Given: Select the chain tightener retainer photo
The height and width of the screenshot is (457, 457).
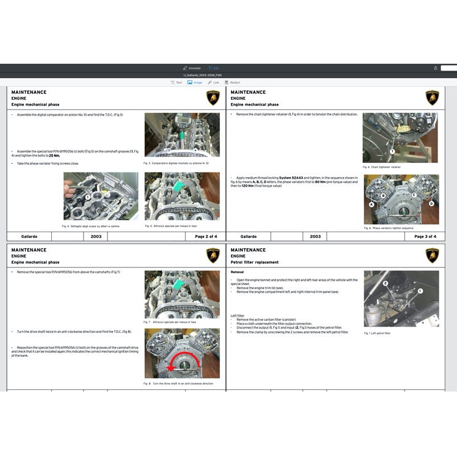Looking at the screenshot, I should (x=401, y=137).
